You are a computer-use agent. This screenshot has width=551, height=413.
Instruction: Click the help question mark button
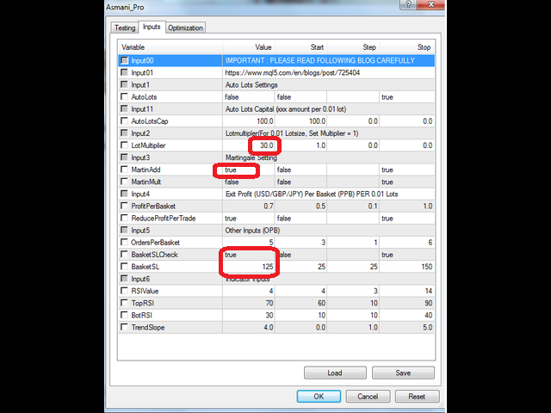[408, 4]
